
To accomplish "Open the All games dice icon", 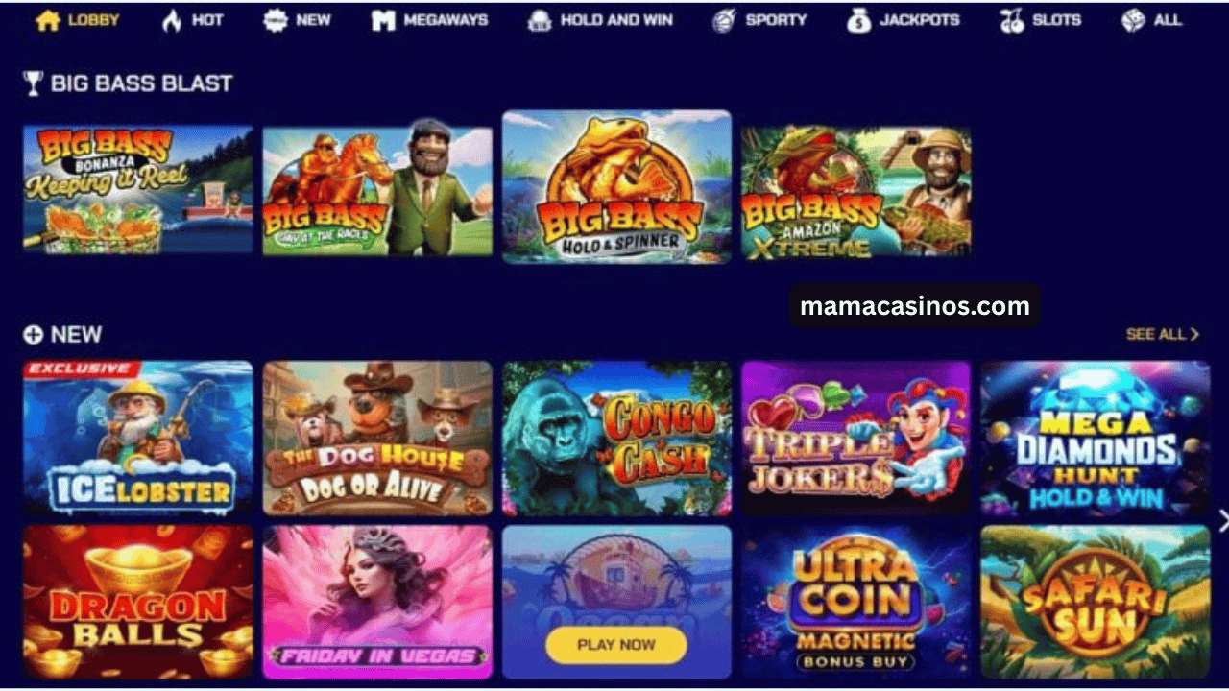I will (x=1133, y=20).
